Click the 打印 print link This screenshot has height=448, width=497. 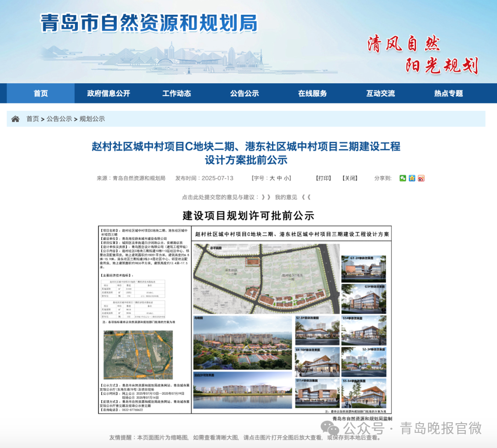323,178
